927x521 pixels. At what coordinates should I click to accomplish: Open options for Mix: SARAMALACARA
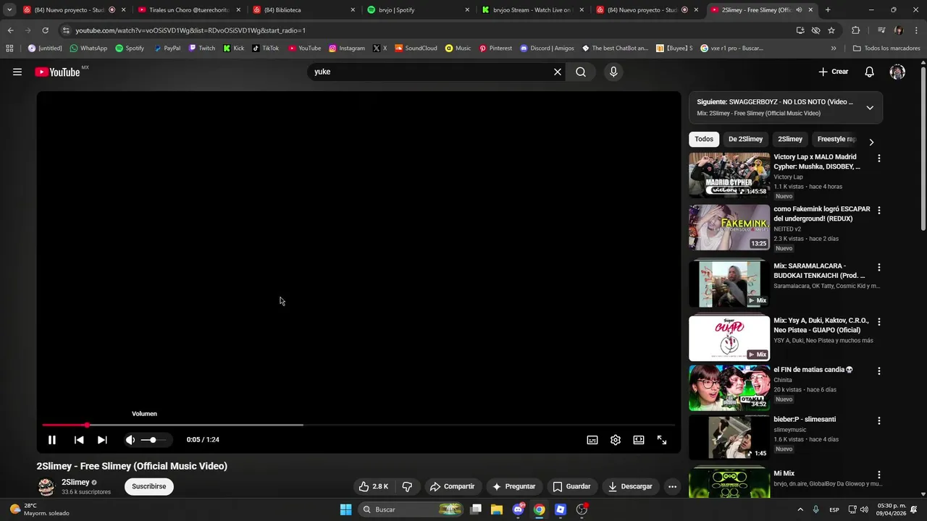point(879,267)
